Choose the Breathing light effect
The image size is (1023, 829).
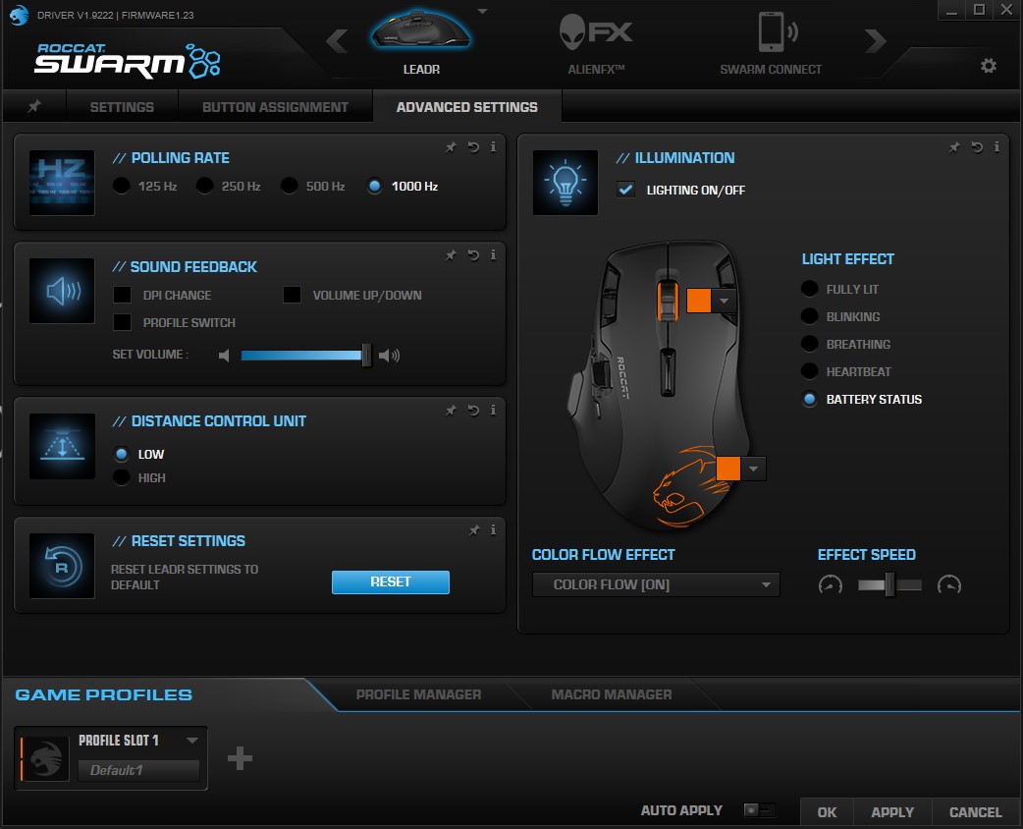(x=810, y=344)
